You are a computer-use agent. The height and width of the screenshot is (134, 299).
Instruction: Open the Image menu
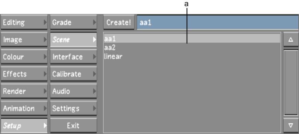(x=24, y=40)
